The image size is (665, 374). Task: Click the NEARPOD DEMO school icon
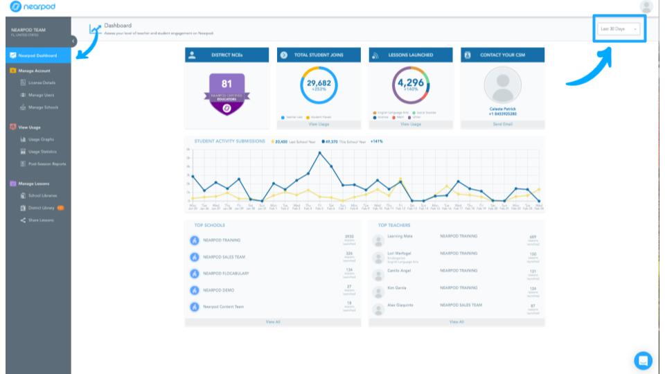[x=195, y=290]
